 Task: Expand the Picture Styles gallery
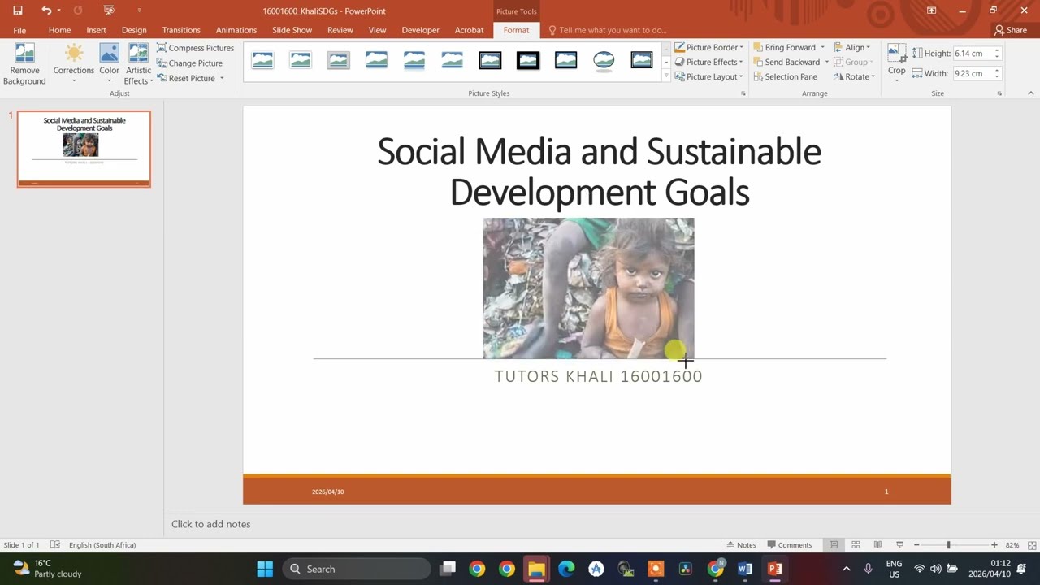(666, 76)
